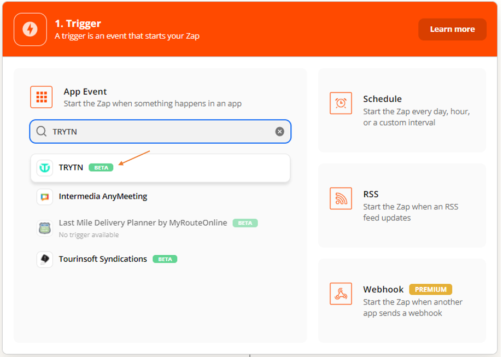Choose the RSS trigger option

402,205
